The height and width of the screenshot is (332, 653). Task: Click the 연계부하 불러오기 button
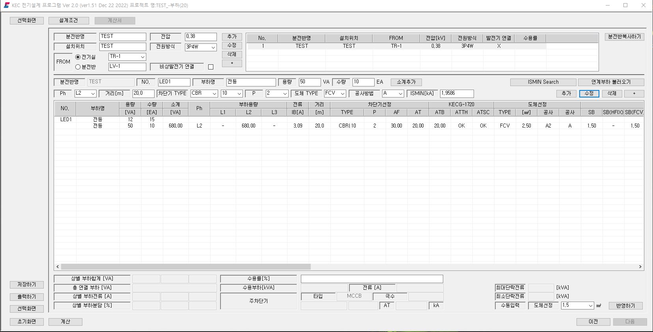click(x=611, y=82)
